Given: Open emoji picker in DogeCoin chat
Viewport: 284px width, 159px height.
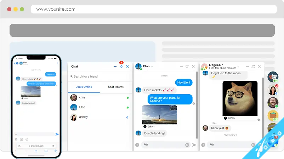Looking at the screenshot, I should (x=253, y=145).
